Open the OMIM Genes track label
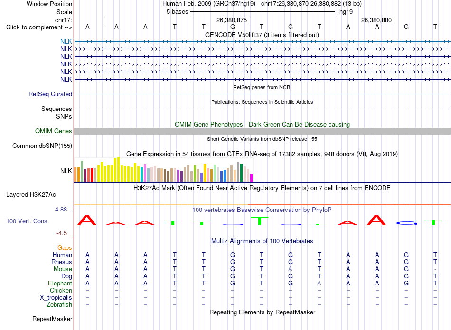Viewport: 451px width, 330px height. pos(54,131)
